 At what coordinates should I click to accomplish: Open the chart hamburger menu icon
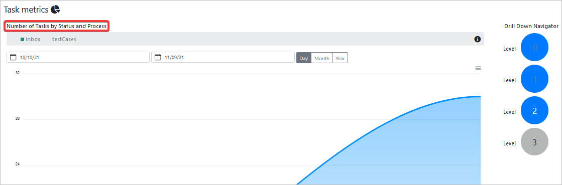point(478,68)
